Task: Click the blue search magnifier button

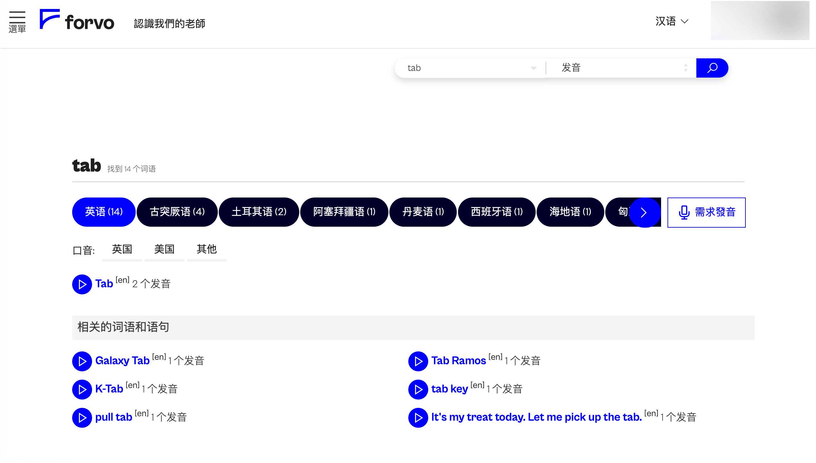Action: (x=712, y=68)
